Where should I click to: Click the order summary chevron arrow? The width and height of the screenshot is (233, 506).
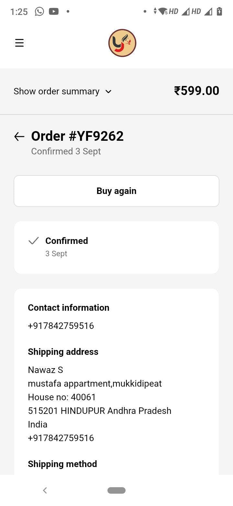[108, 92]
